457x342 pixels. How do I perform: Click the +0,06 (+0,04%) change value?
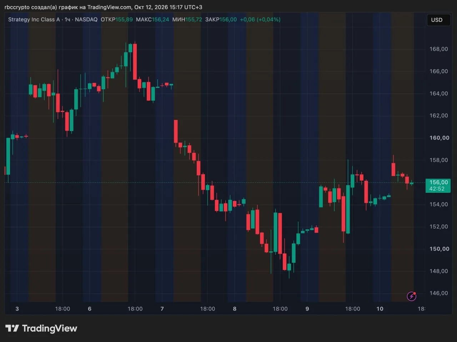[260, 20]
